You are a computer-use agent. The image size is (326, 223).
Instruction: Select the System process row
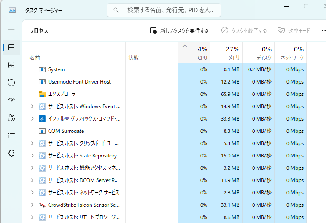164,69
